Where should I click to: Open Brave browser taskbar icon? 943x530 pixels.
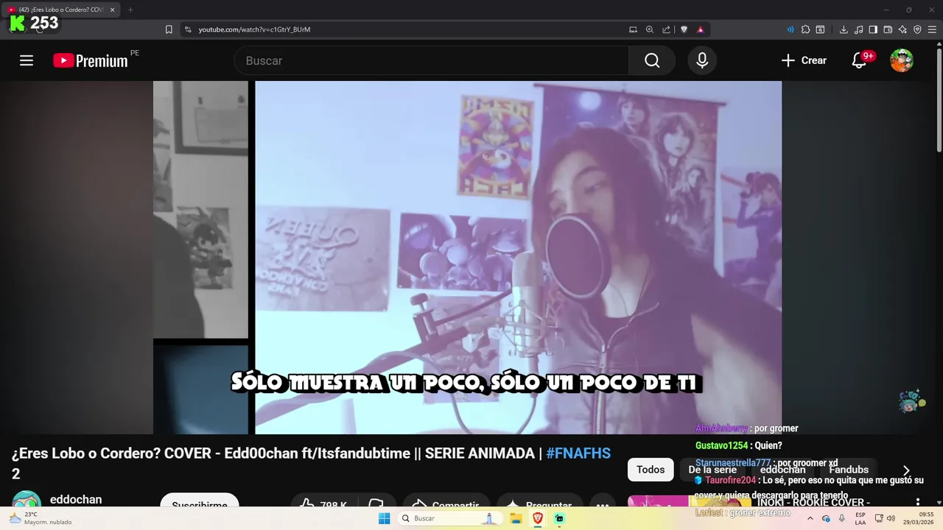tap(538, 518)
